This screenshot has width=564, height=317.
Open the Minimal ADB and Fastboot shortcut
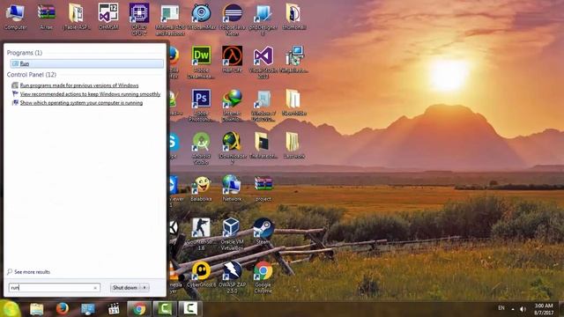tap(170, 18)
